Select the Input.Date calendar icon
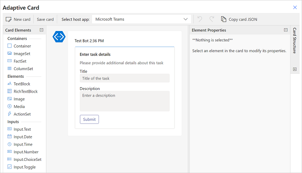The height and width of the screenshot is (173, 302). [x=9, y=137]
